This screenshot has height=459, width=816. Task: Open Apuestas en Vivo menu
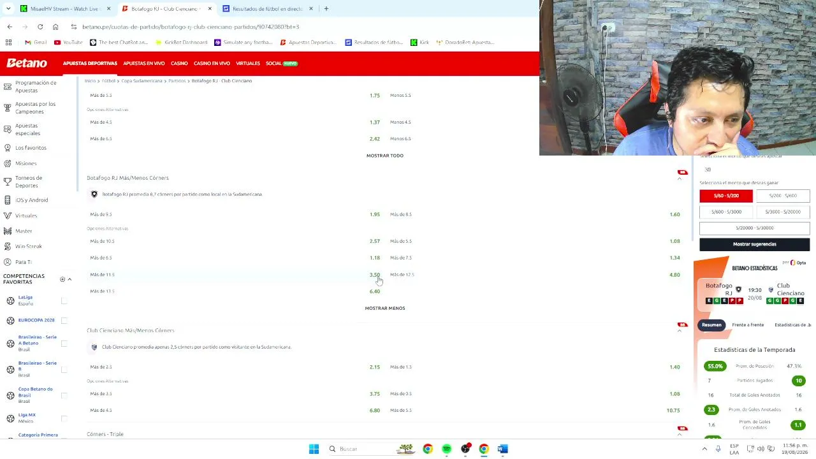[x=144, y=64]
